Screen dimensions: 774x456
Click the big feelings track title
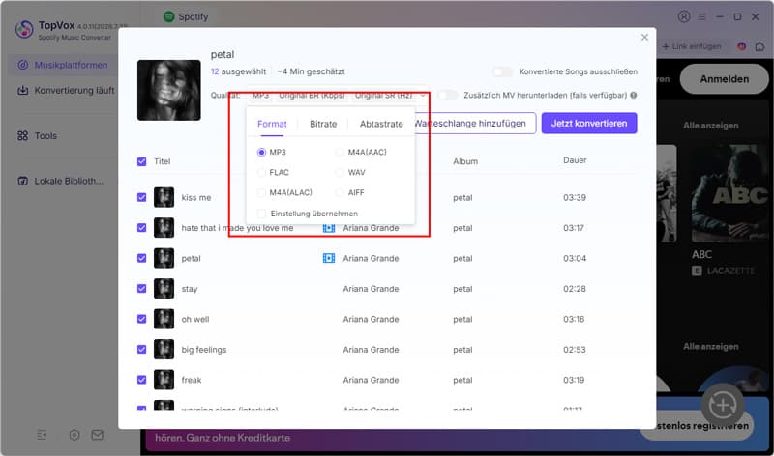pos(204,350)
